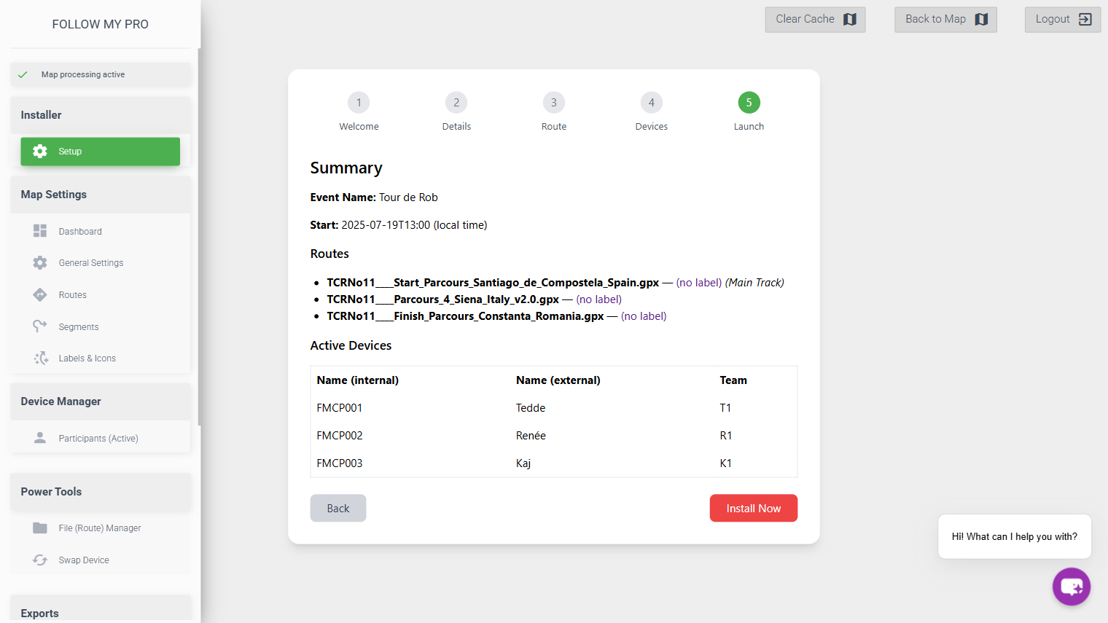Expand the Power Tools section header
Image resolution: width=1108 pixels, height=623 pixels.
tap(100, 492)
